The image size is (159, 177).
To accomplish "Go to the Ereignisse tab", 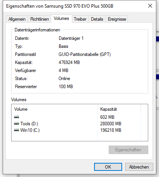I will pyautogui.click(x=117, y=19).
